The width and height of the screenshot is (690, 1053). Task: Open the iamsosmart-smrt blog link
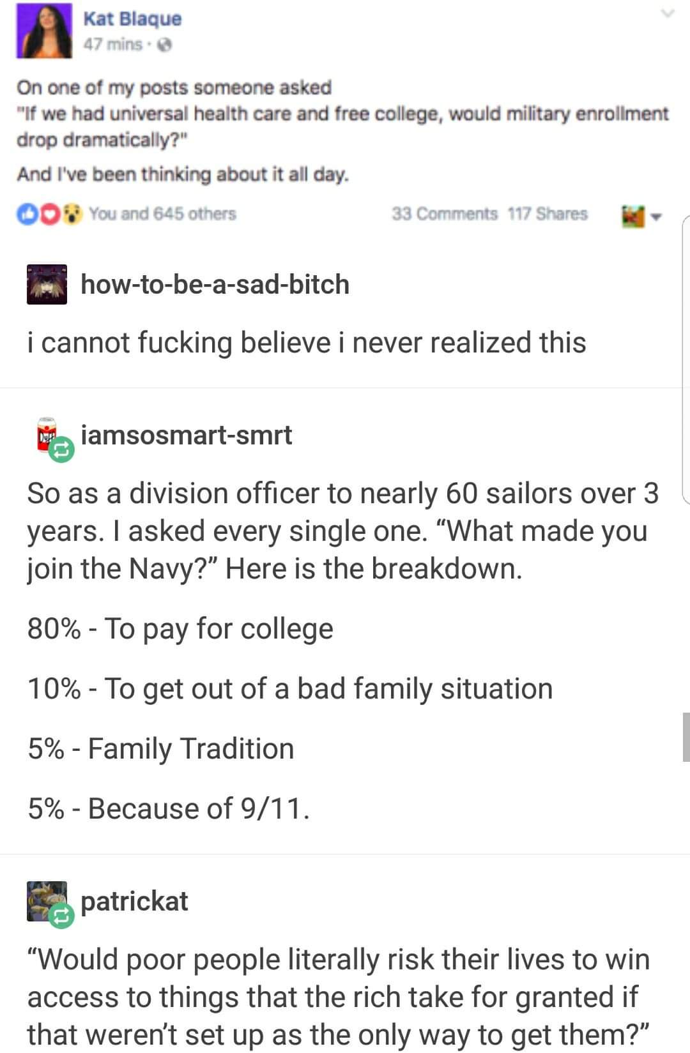pos(187,435)
